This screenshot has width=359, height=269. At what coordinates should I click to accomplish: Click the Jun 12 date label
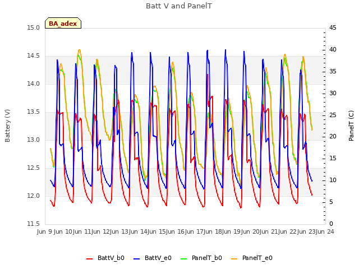point(100,232)
